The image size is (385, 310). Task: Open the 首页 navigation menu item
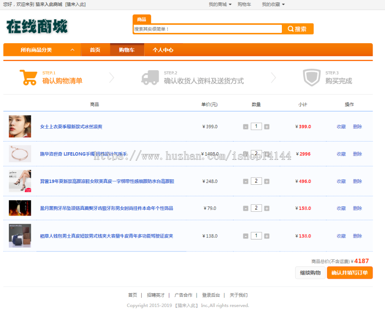[95, 50]
